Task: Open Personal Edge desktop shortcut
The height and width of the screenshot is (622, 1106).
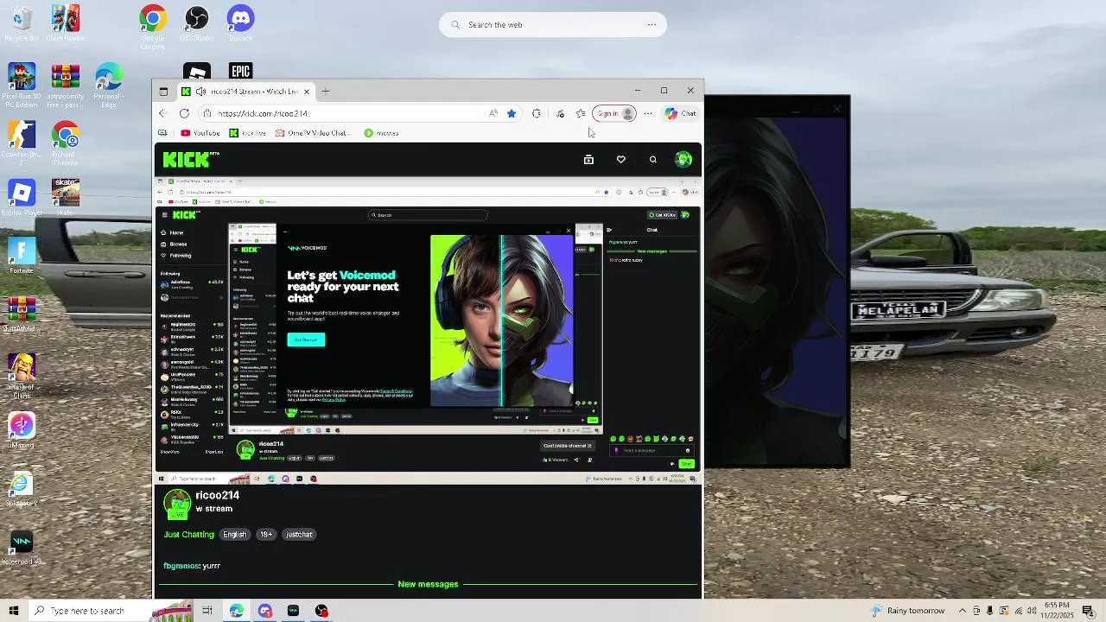Action: [109, 86]
